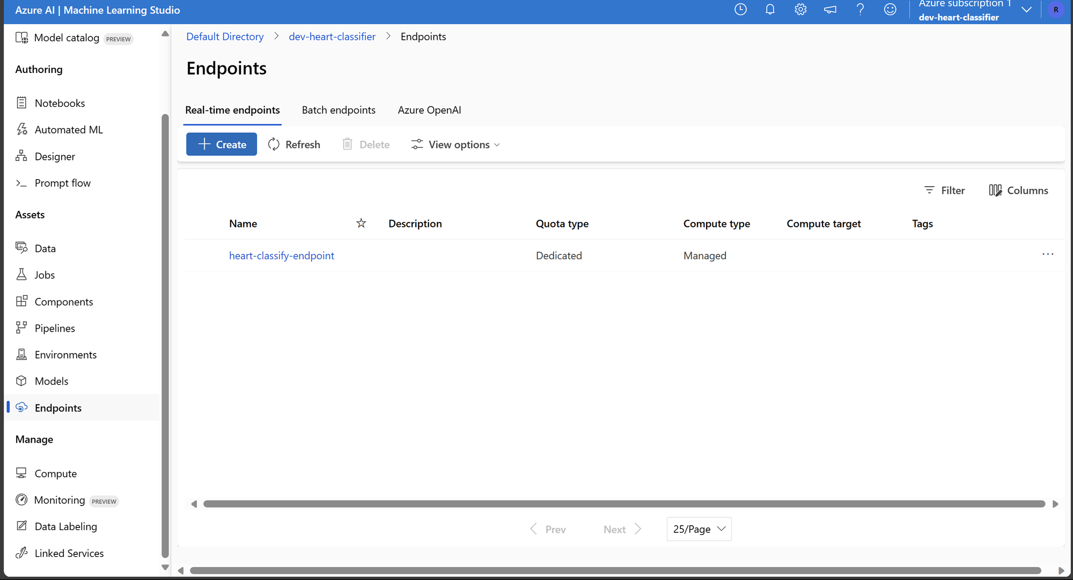Click the Pipelines icon in sidebar

click(x=22, y=328)
